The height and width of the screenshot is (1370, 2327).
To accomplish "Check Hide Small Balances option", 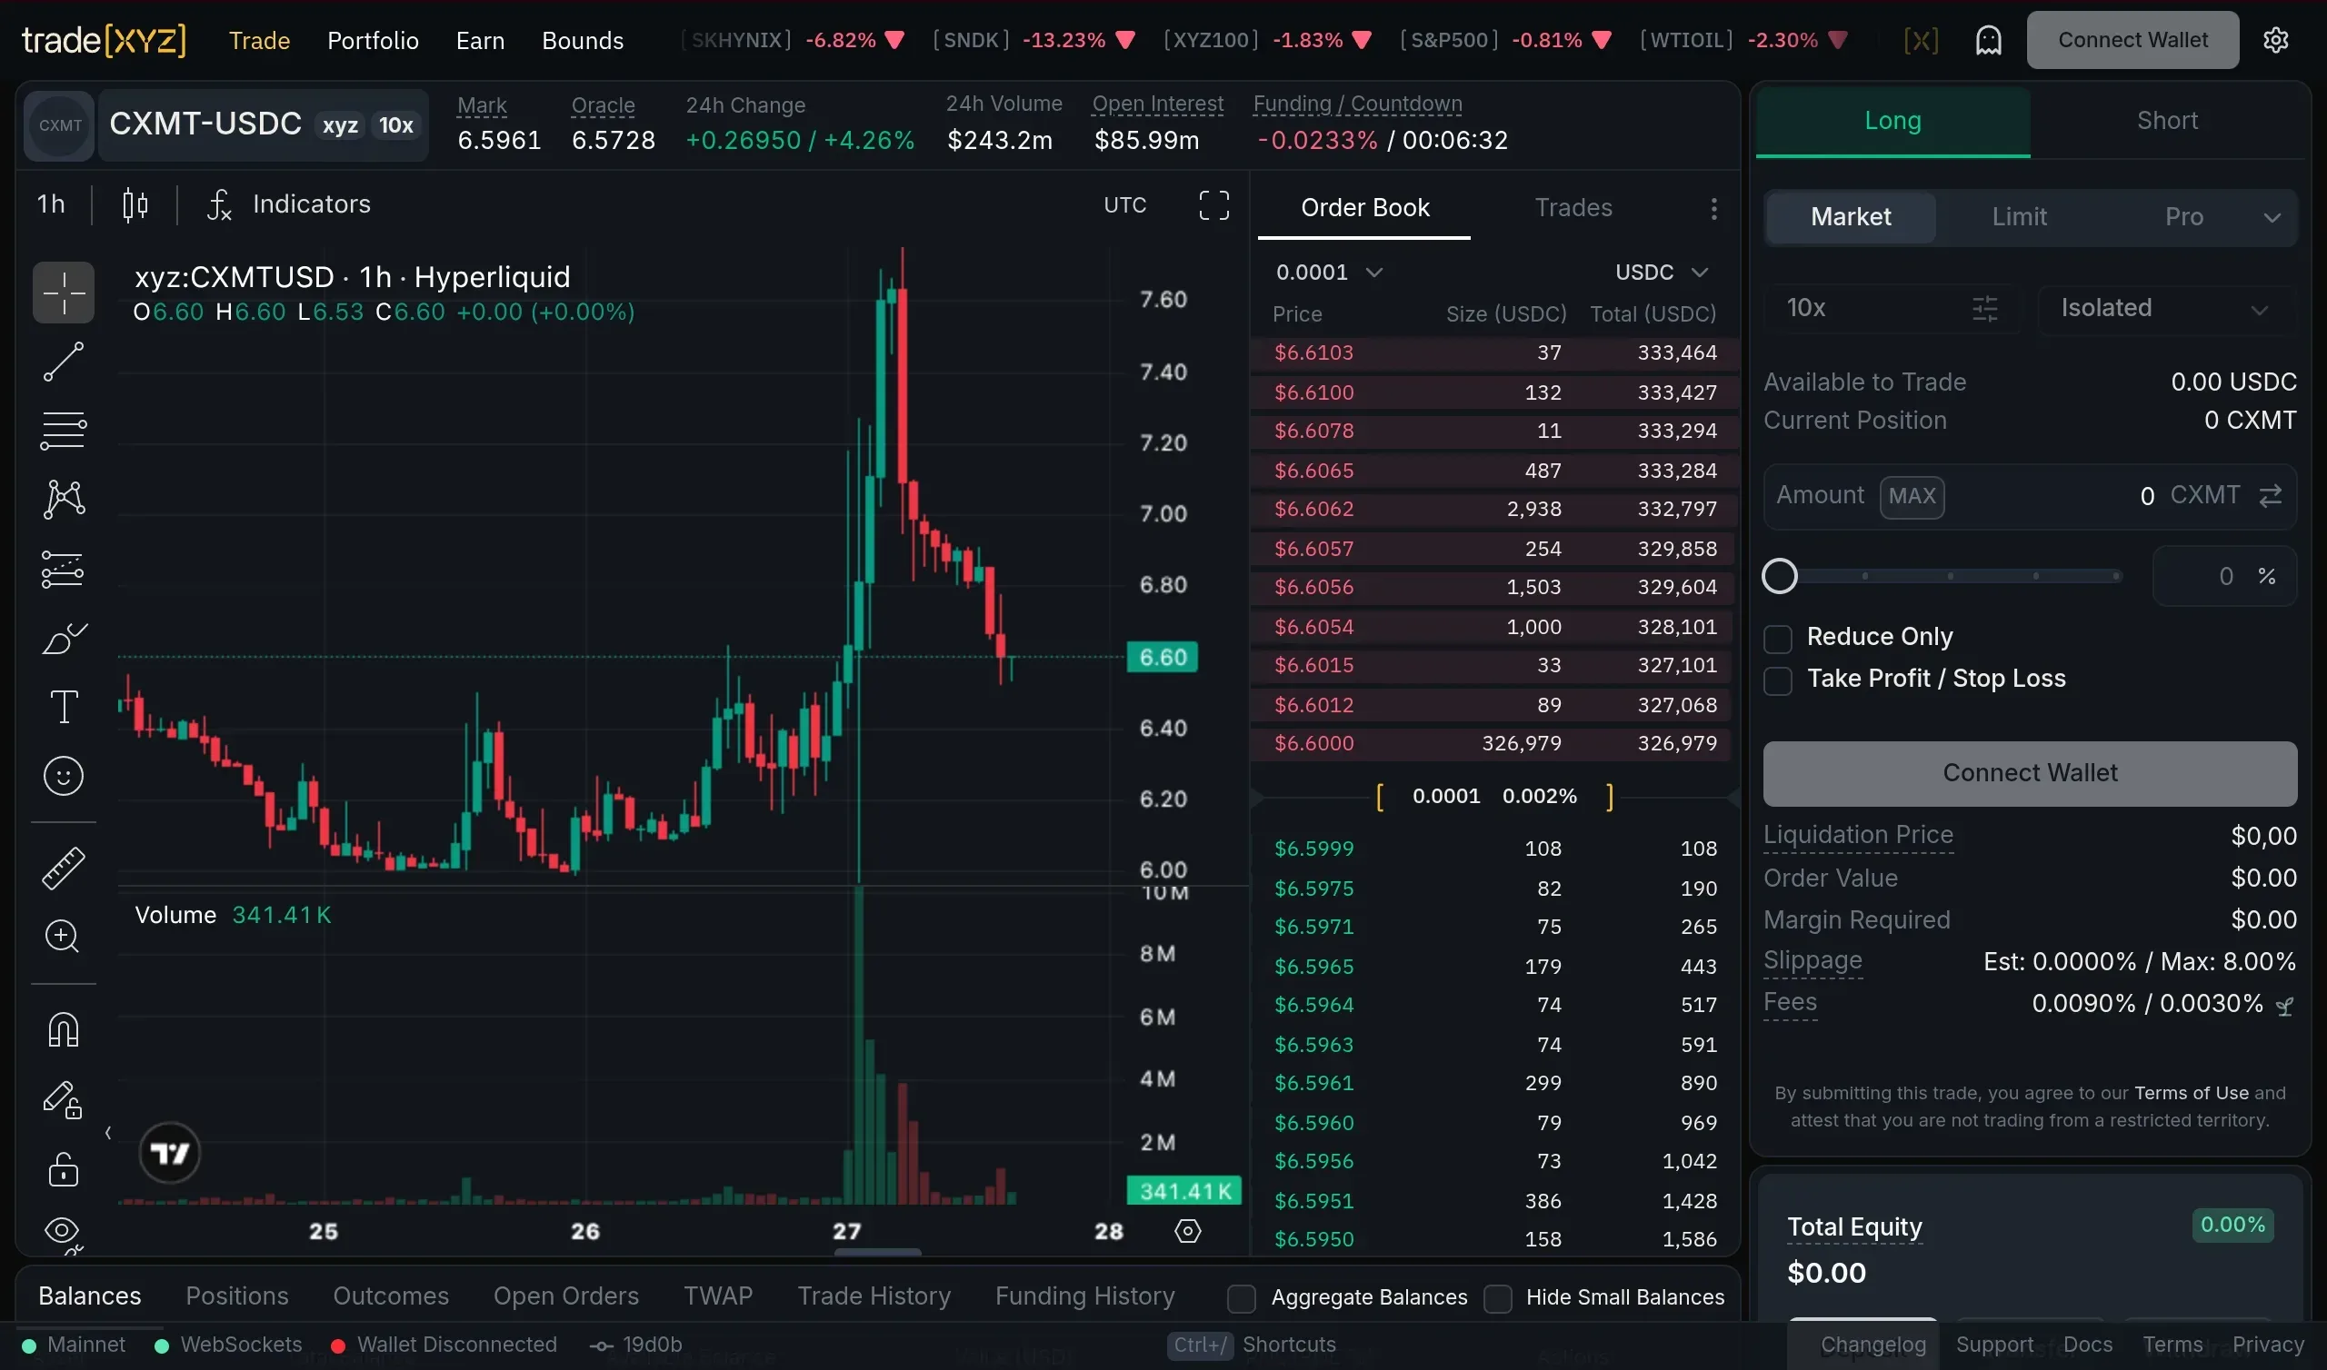I will point(1497,1299).
